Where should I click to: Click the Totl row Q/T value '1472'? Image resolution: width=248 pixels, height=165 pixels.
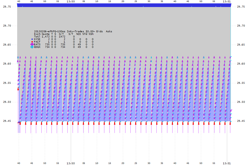click(62, 36)
